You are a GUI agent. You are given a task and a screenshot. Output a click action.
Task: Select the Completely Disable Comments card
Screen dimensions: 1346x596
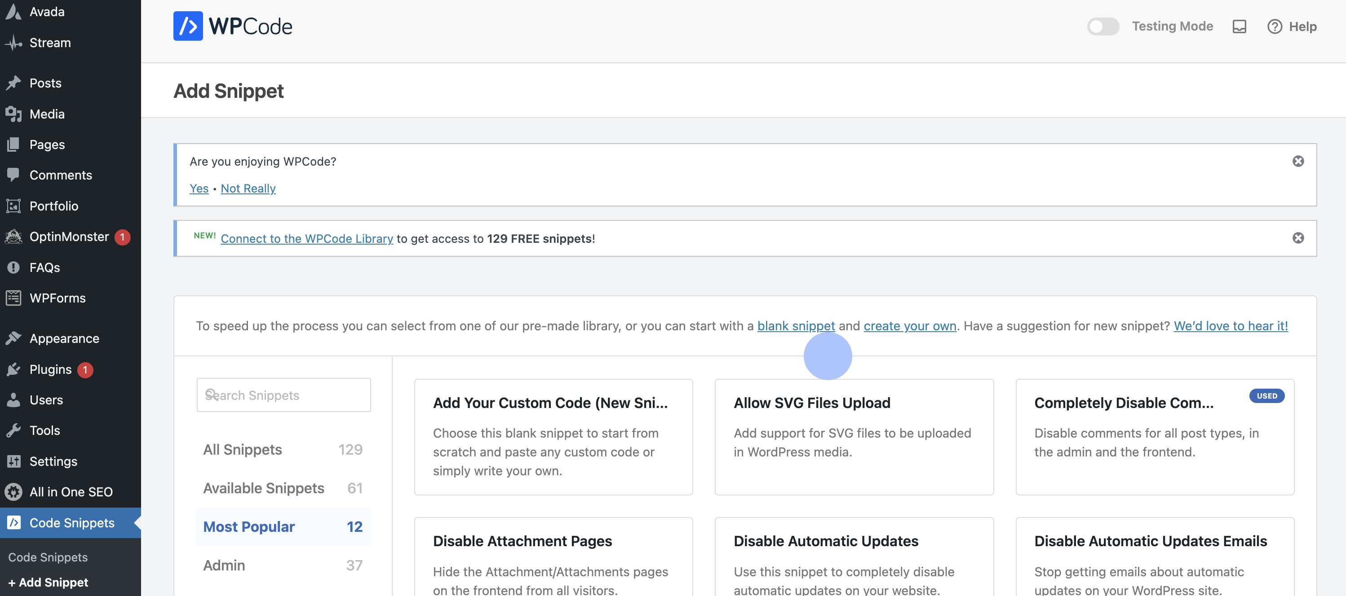tap(1155, 437)
